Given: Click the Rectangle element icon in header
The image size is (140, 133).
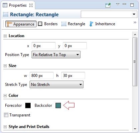Looking at the screenshot, I should coord(6,15).
